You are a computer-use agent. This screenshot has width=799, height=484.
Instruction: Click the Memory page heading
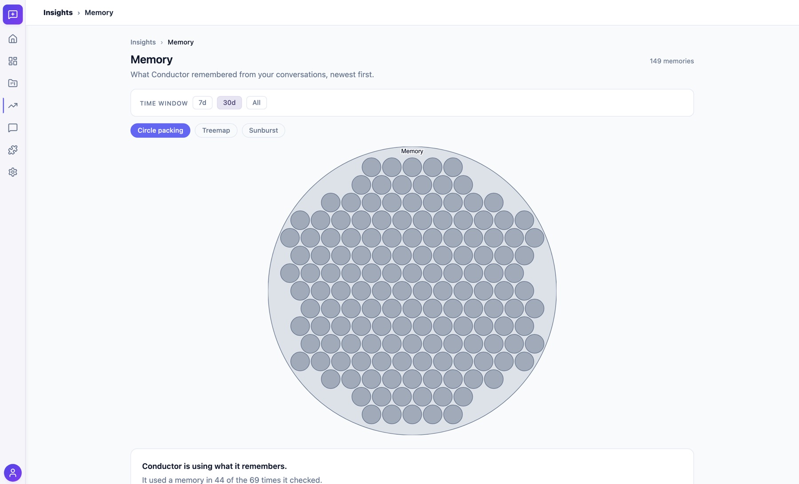151,60
